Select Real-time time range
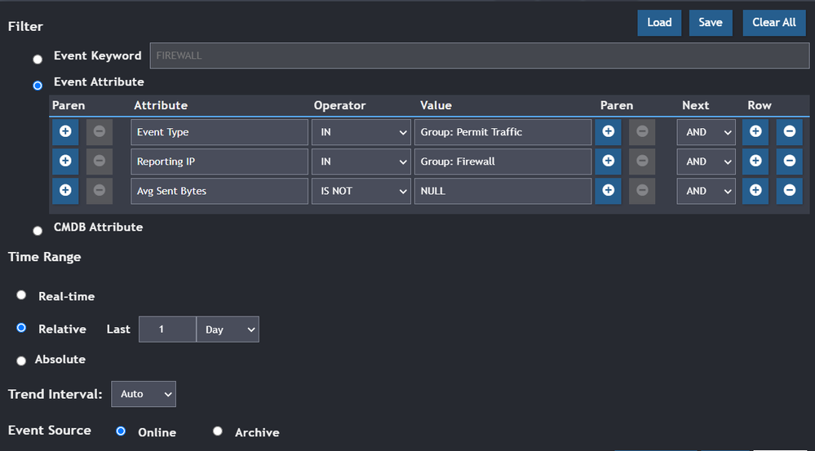This screenshot has width=815, height=451. point(21,295)
